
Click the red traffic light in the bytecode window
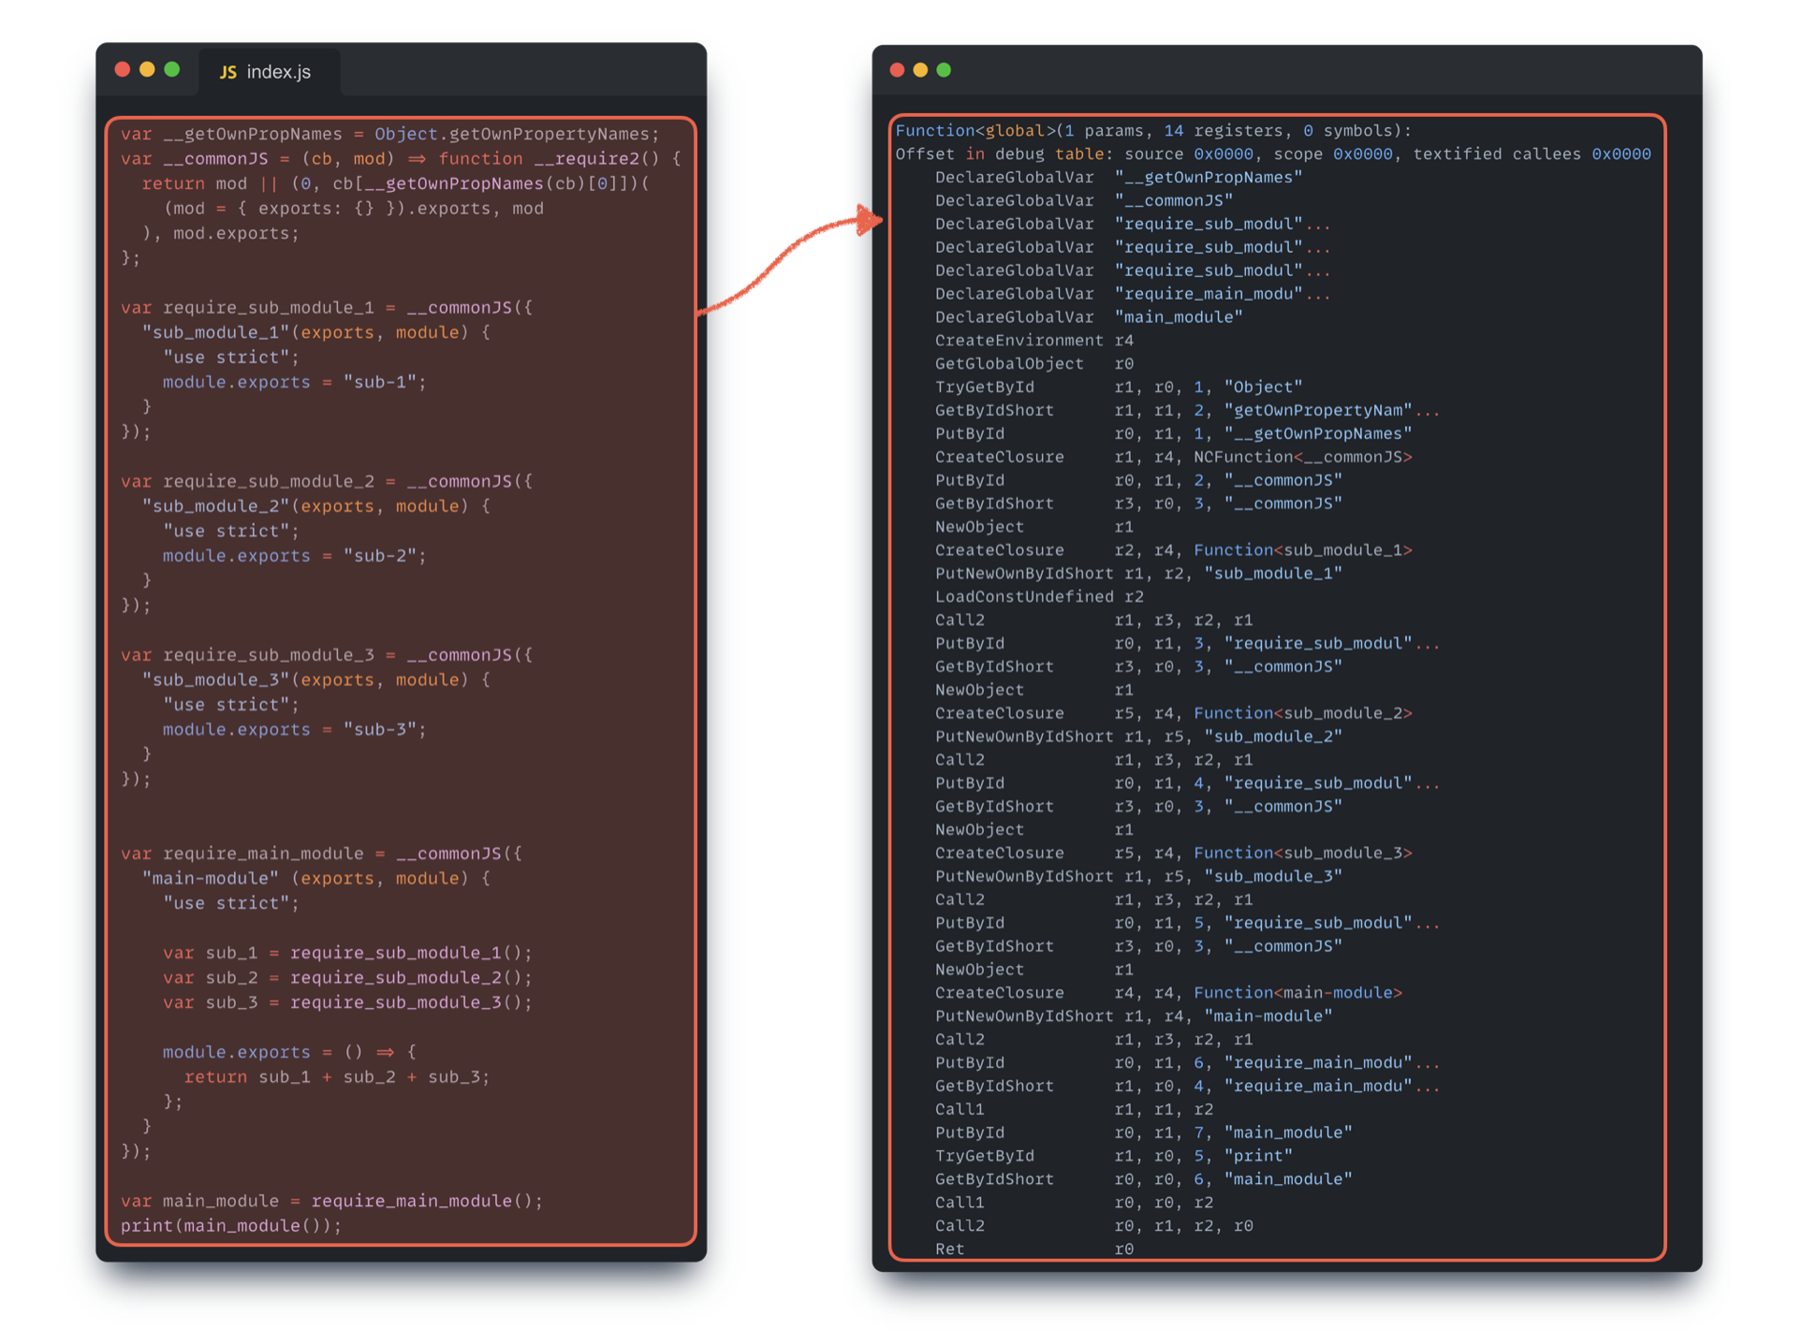[897, 69]
